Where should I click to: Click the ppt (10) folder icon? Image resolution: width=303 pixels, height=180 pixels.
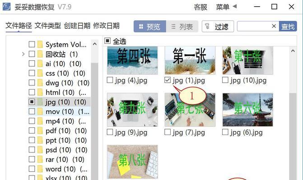[40, 140]
